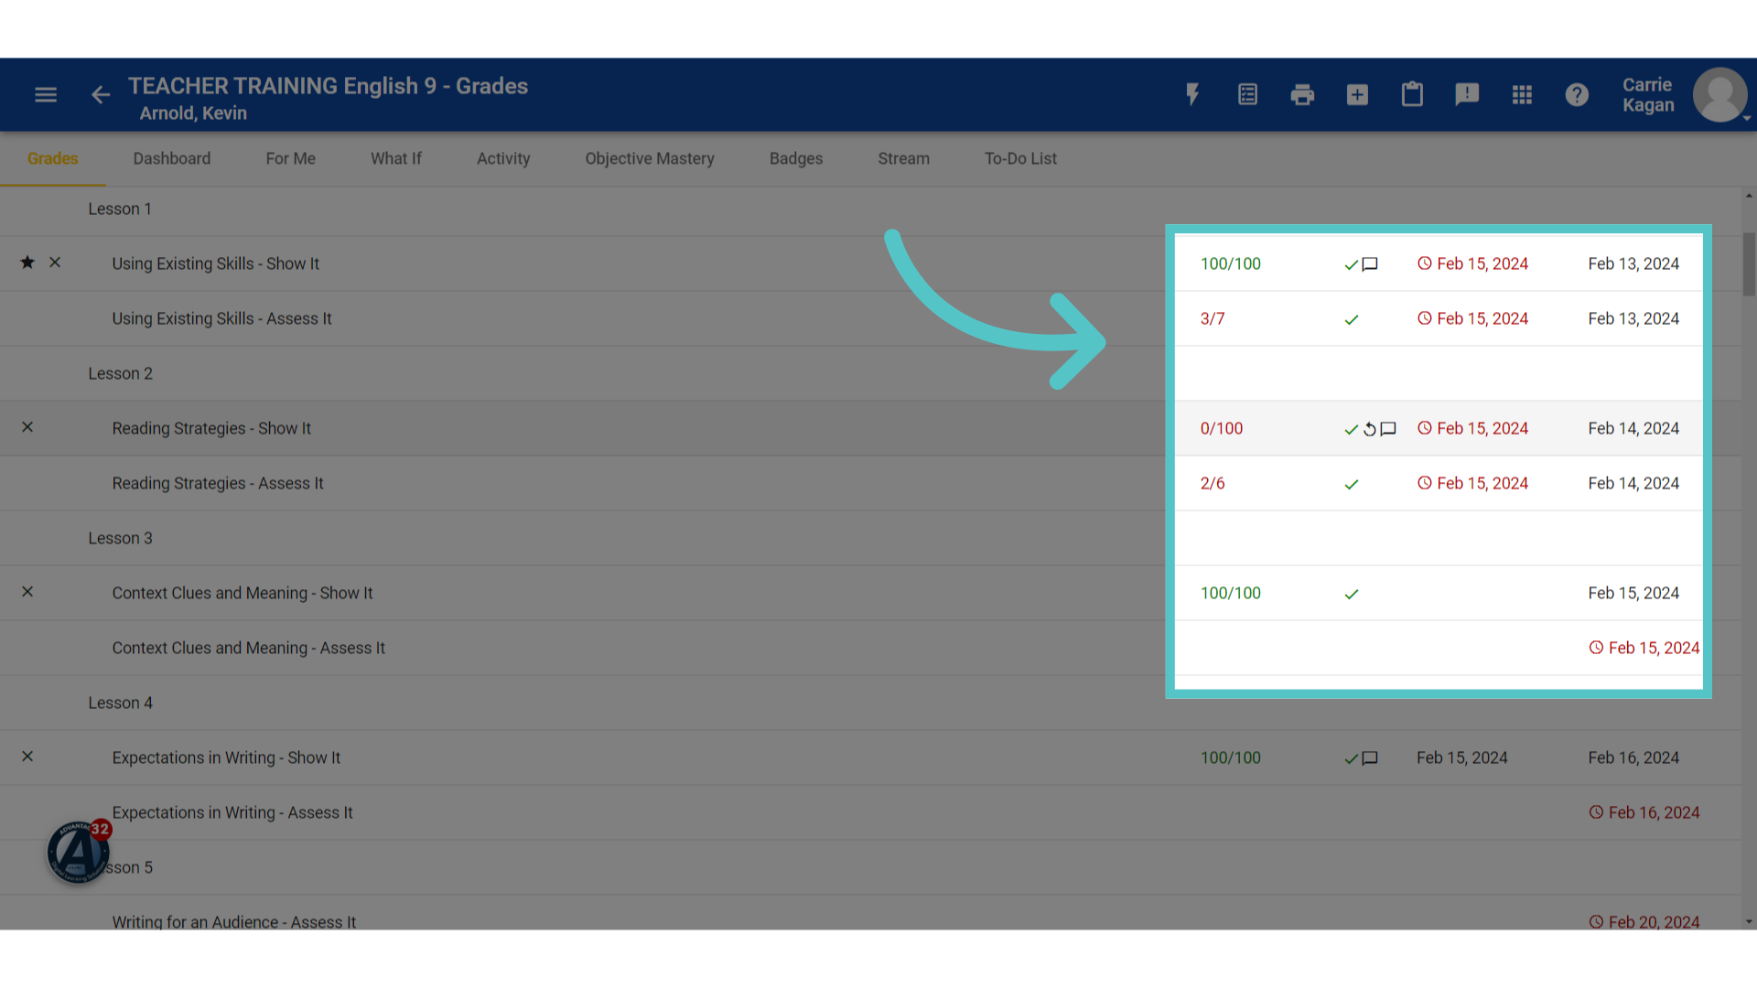Open the What If tab
This screenshot has width=1757, height=988.
396,158
